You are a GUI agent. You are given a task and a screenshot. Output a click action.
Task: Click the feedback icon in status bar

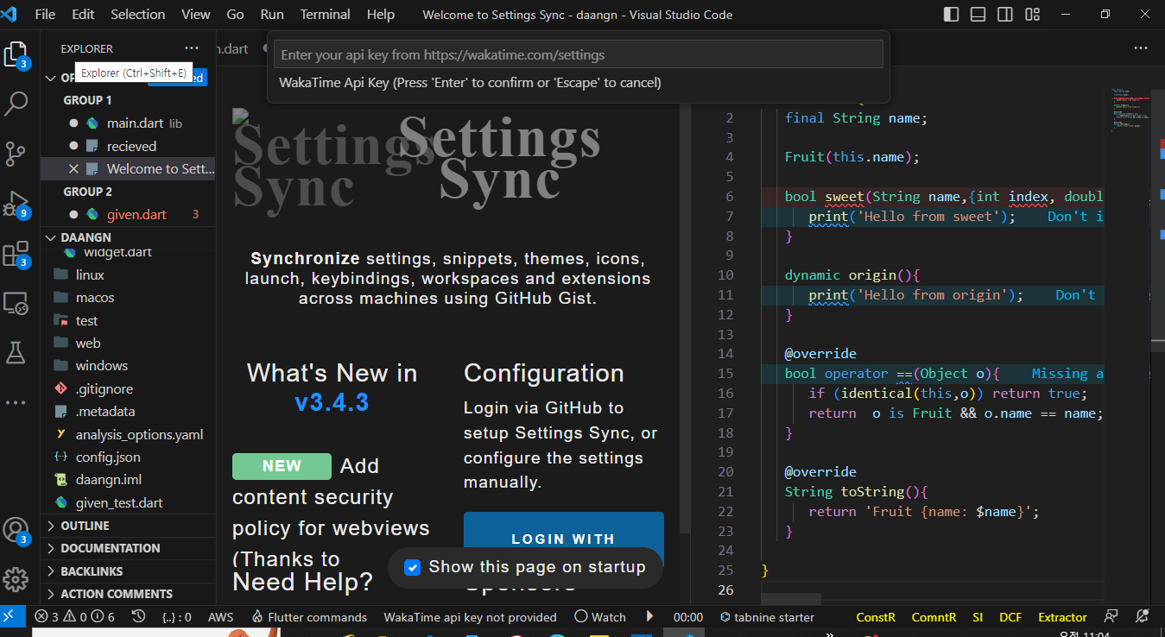1112,617
